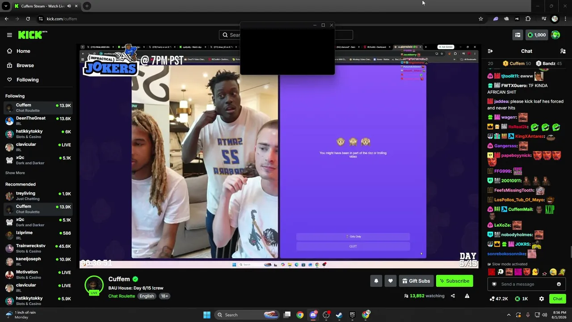This screenshot has width=572, height=322.
Task: Open Iziprime channel in Recommended
Action: pos(38,235)
